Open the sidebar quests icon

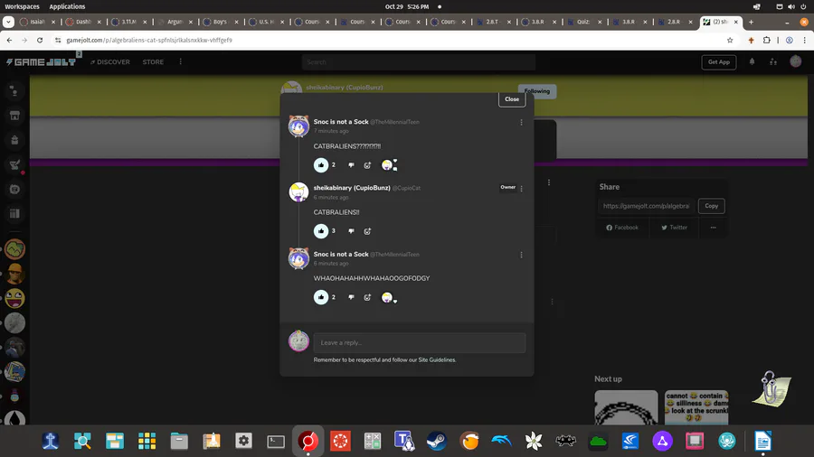point(14,164)
